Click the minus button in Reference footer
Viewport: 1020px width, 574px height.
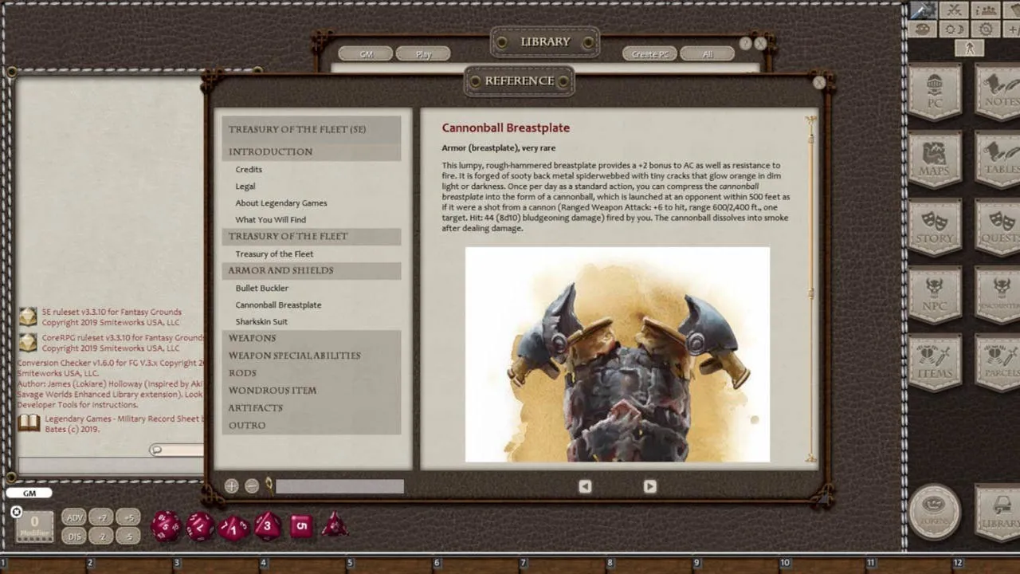click(x=252, y=486)
